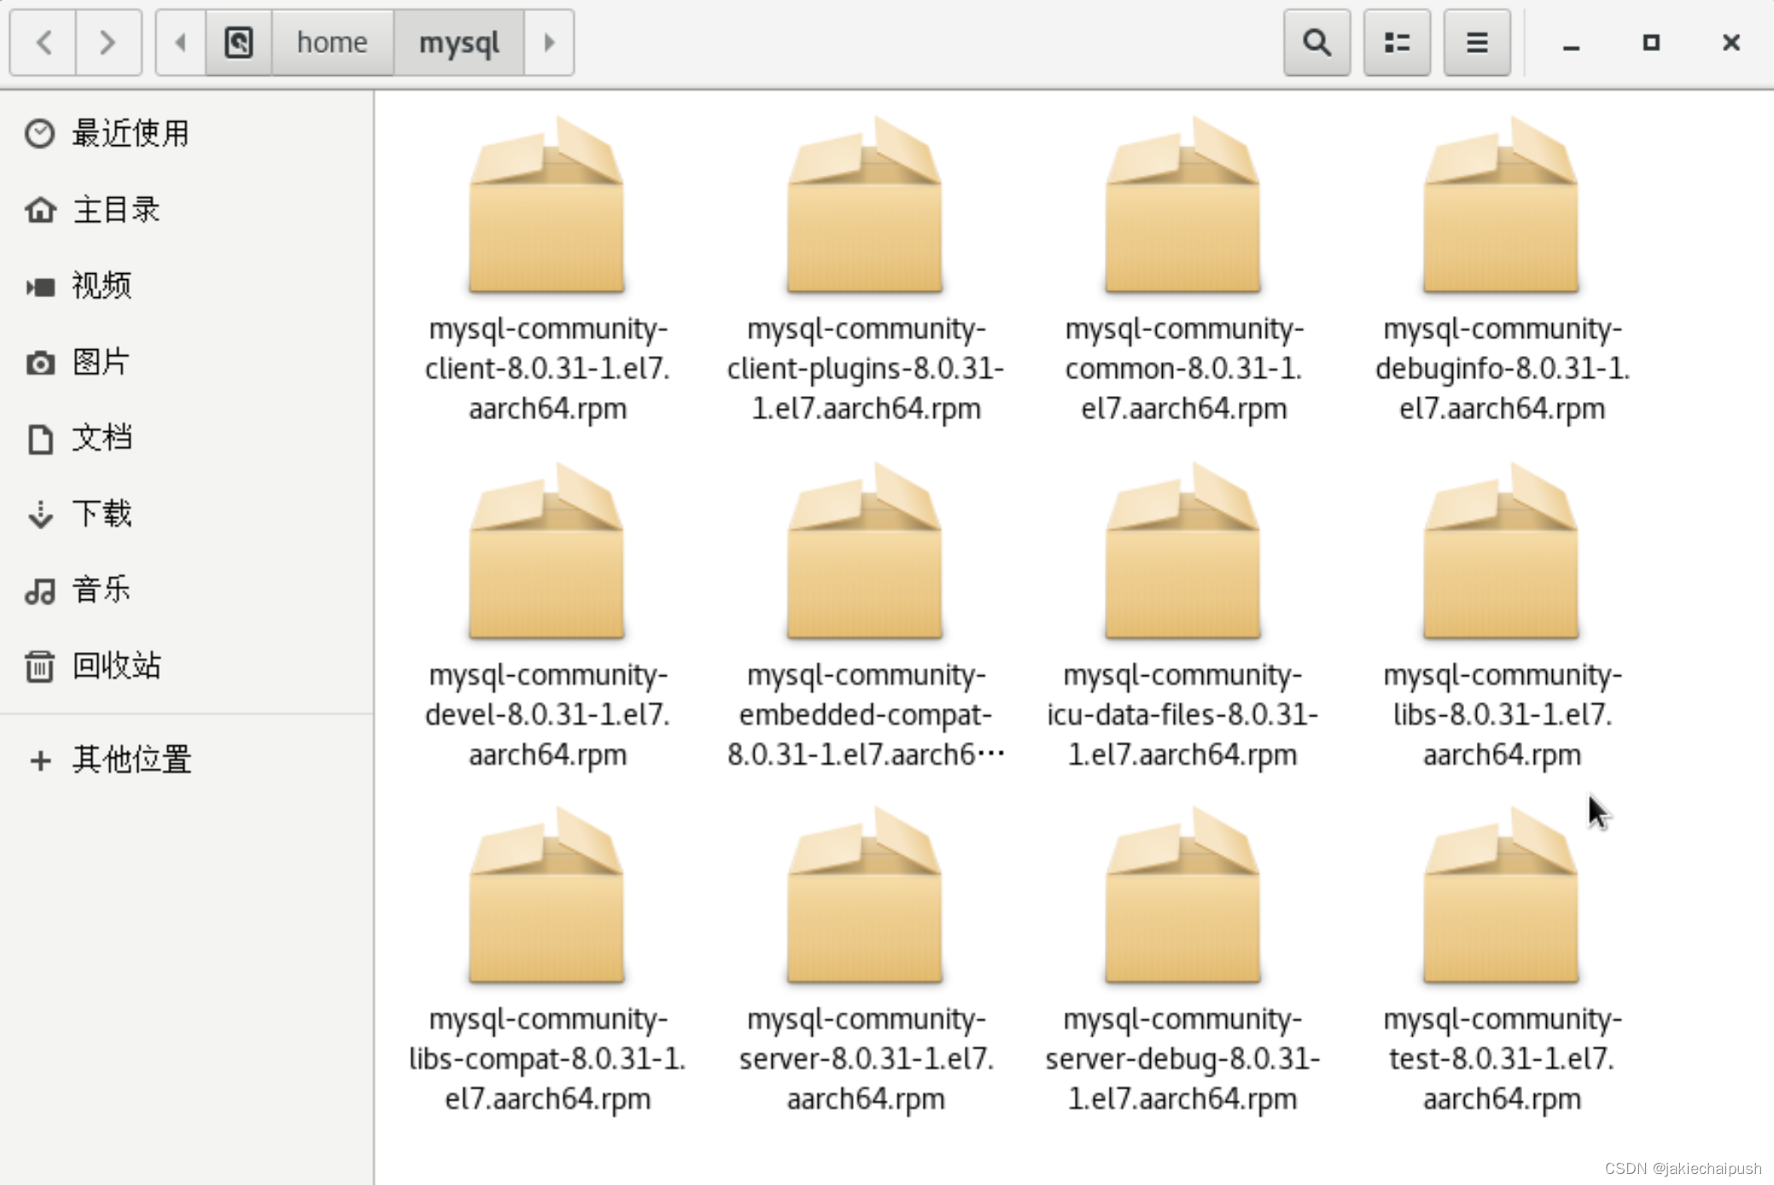Viewport: 1774px width, 1185px height.
Task: Click filename mysql-community-devel-8.0.31 label
Action: (547, 715)
